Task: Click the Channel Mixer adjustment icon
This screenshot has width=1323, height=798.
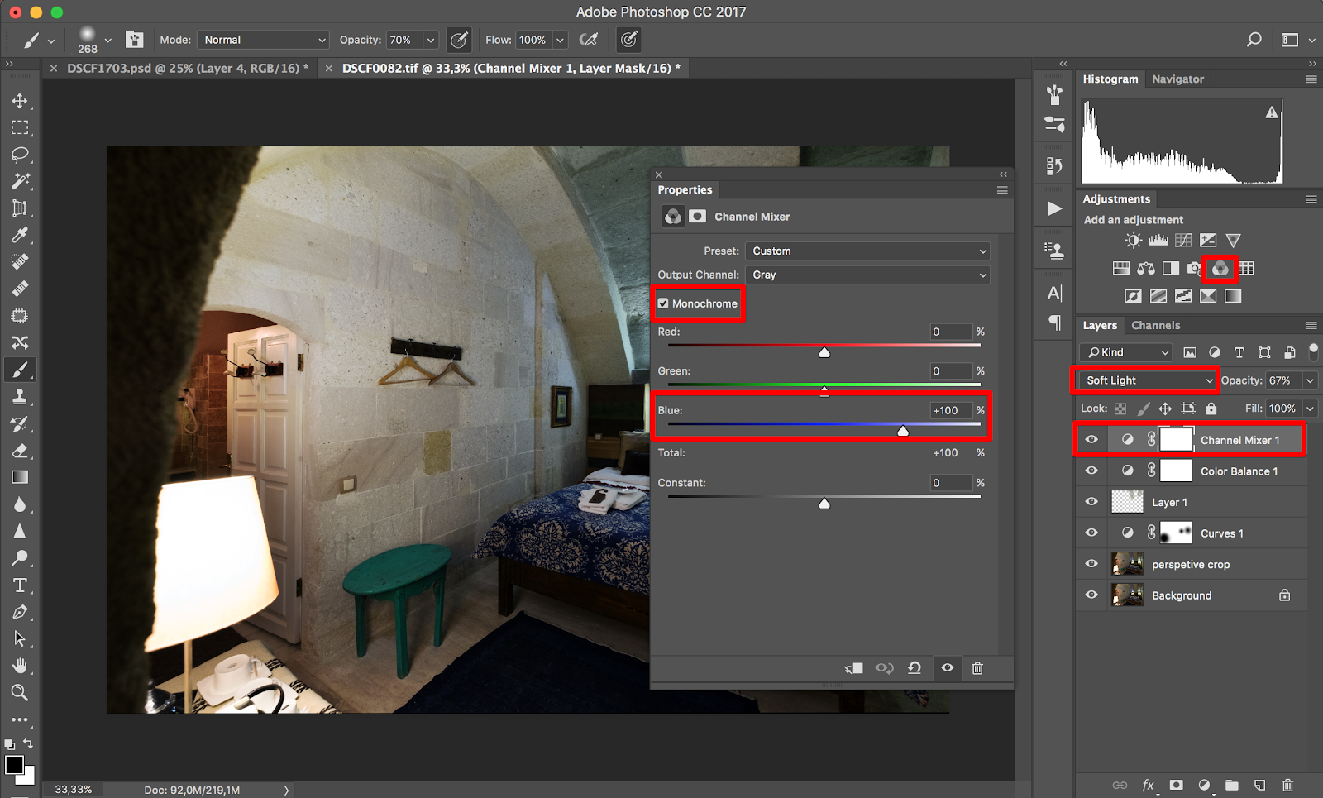Action: coord(1220,269)
